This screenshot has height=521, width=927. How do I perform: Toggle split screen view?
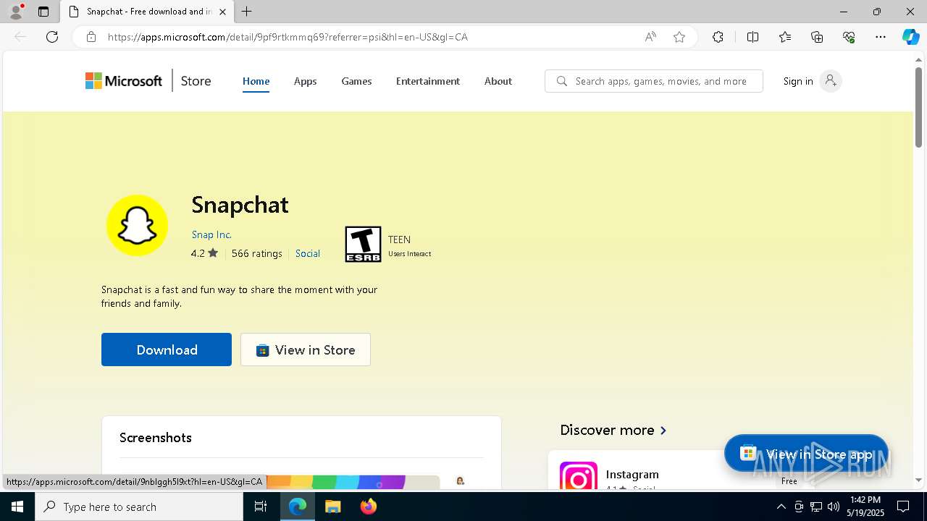[752, 37]
